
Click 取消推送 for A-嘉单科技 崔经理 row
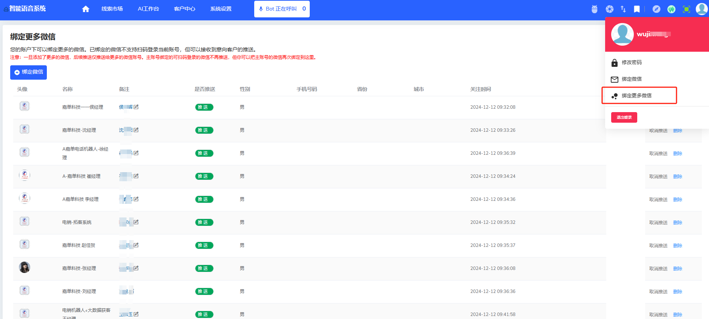(658, 177)
